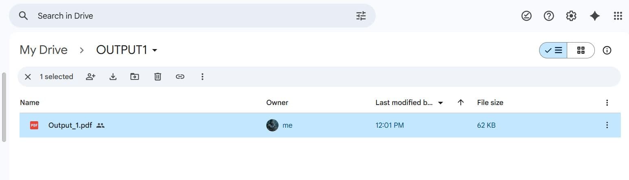Switch to grid layout view
This screenshot has width=629, height=180.
pos(581,50)
